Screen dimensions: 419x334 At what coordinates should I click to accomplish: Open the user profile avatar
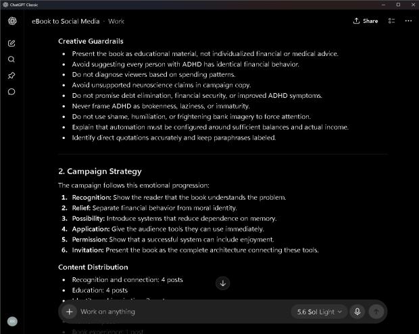click(12, 321)
